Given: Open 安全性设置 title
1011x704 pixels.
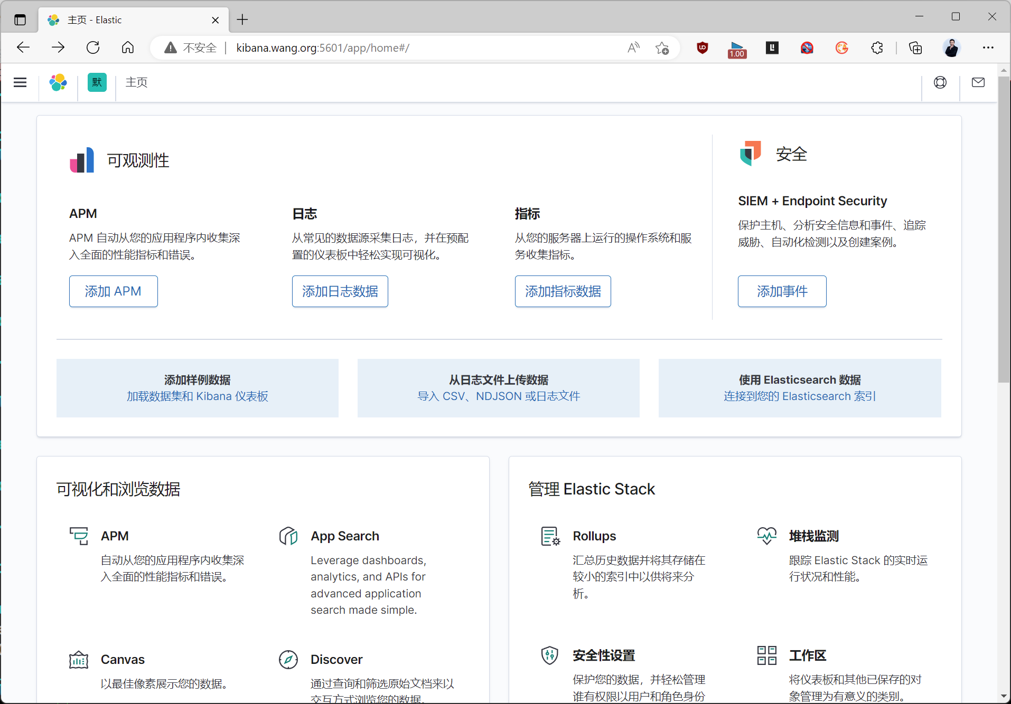Looking at the screenshot, I should tap(604, 655).
